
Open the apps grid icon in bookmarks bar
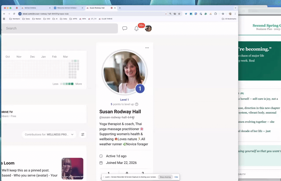4,19
